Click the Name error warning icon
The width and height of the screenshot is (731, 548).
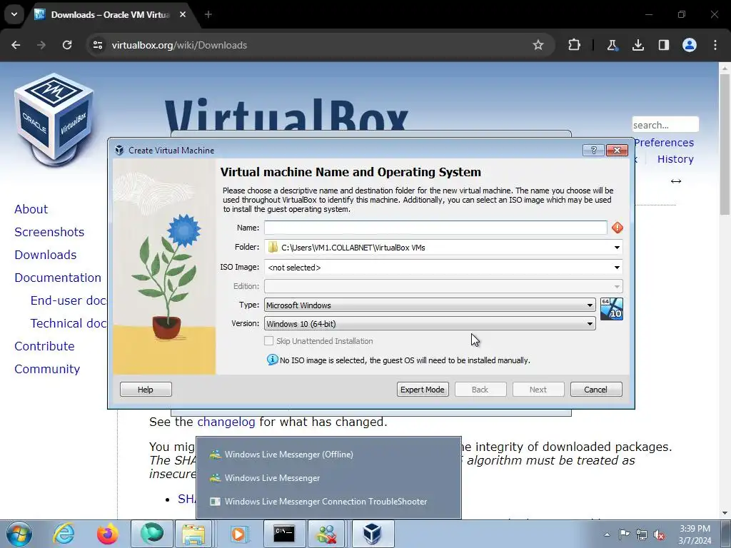point(617,228)
